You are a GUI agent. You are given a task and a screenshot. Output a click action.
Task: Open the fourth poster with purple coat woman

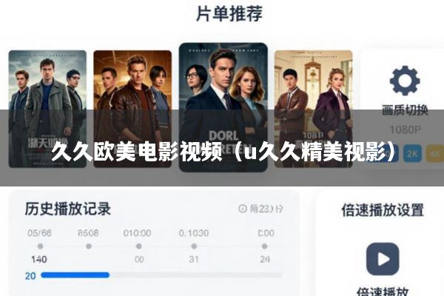pyautogui.click(x=313, y=109)
